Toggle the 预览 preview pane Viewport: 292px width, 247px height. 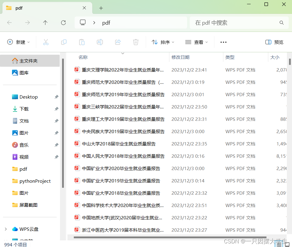[274, 42]
